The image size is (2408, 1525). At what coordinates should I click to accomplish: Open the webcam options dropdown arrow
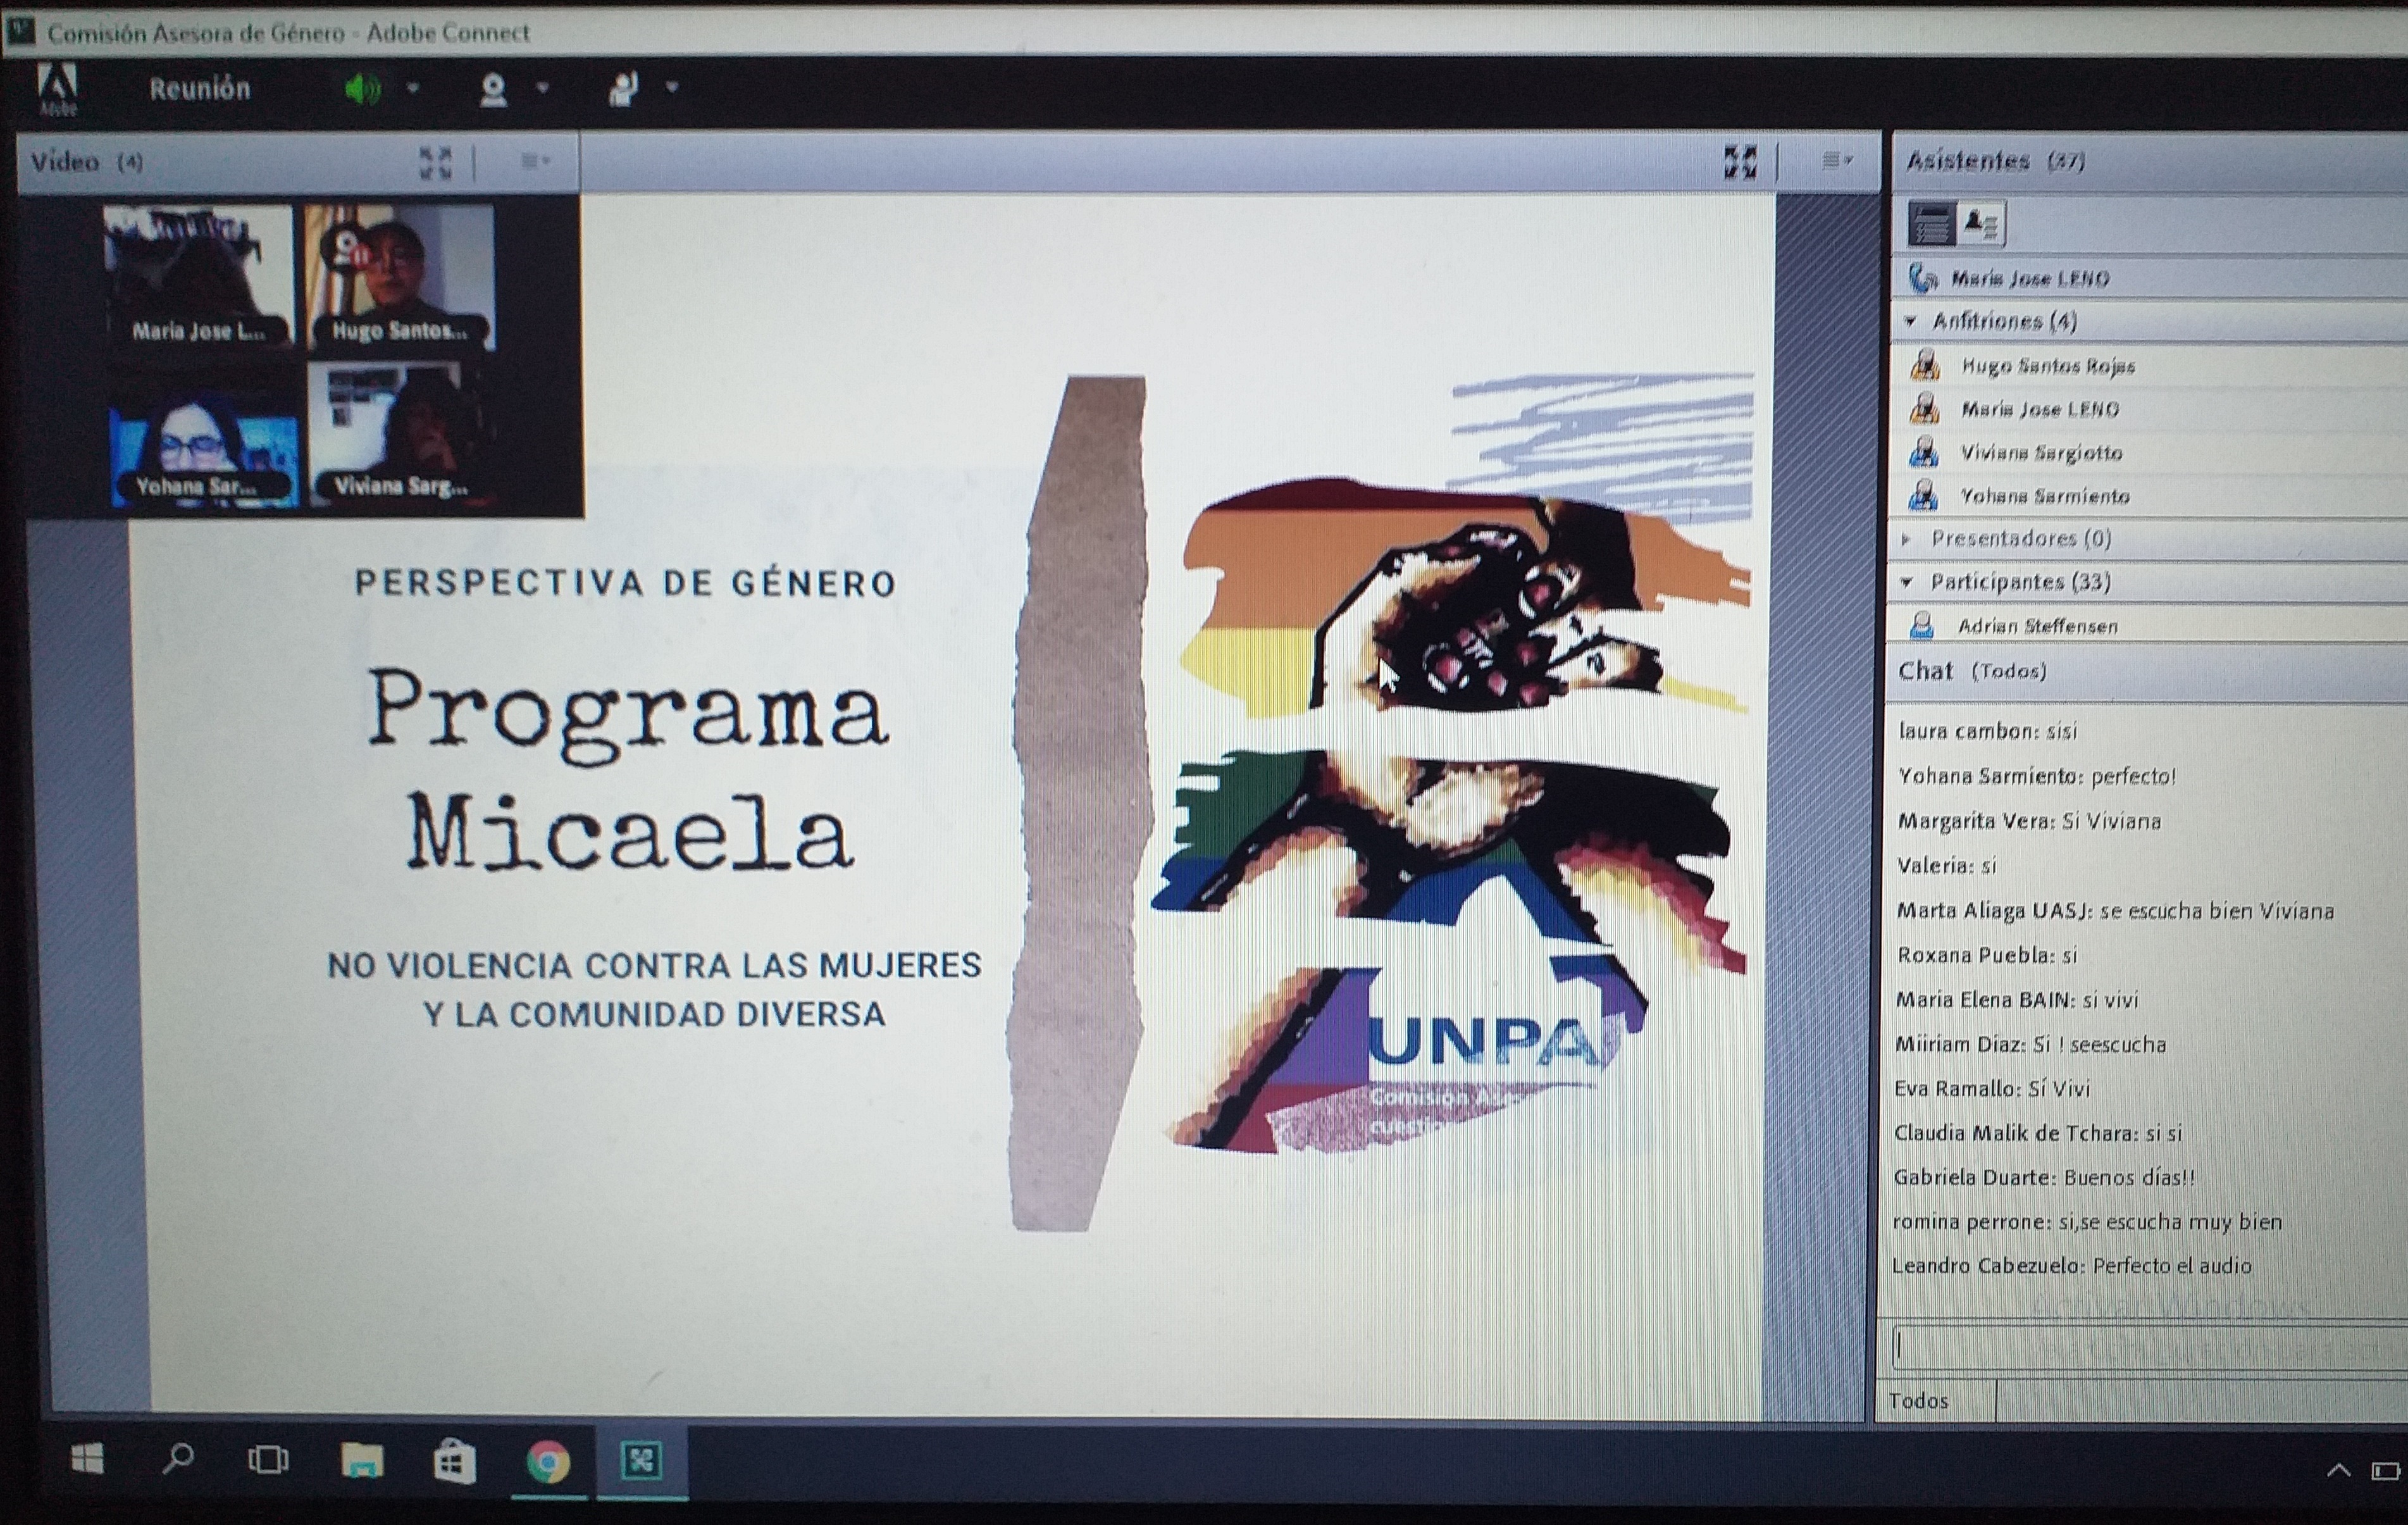[x=543, y=89]
